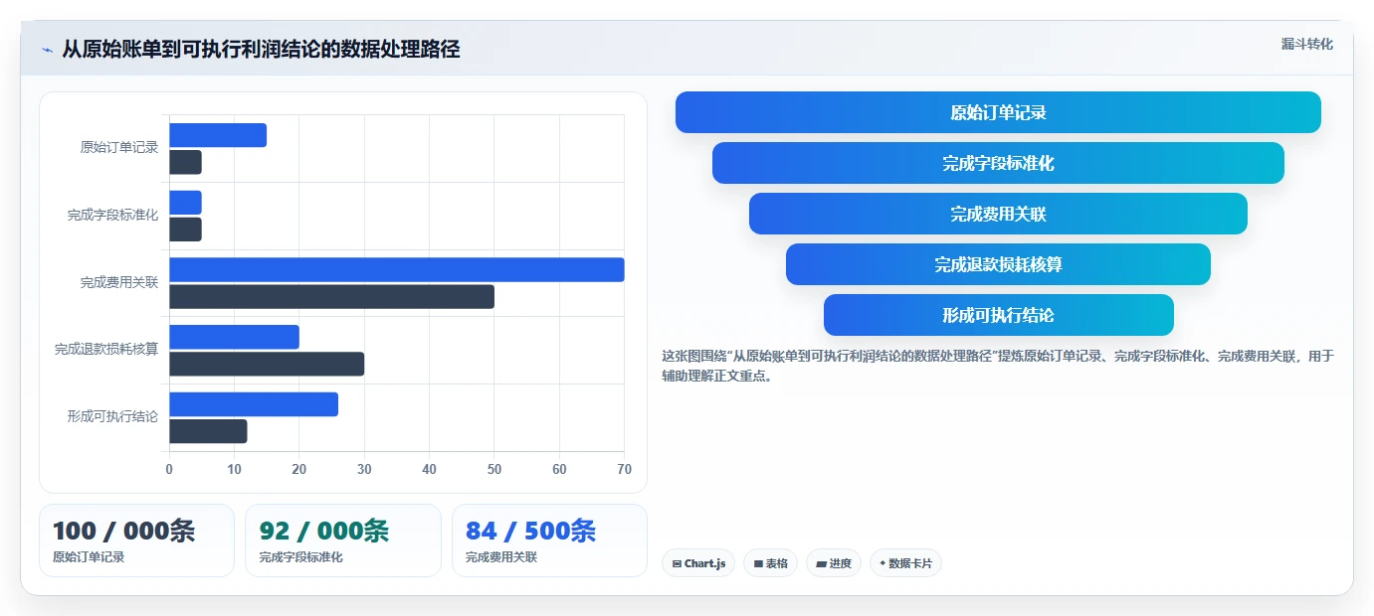Click the x-axis tick label 40
The height and width of the screenshot is (616, 1374).
[x=429, y=469]
